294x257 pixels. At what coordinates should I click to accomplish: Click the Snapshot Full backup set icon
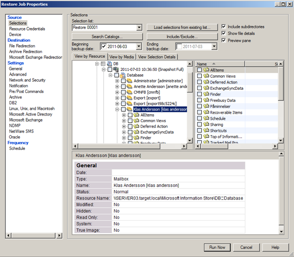point(116,70)
